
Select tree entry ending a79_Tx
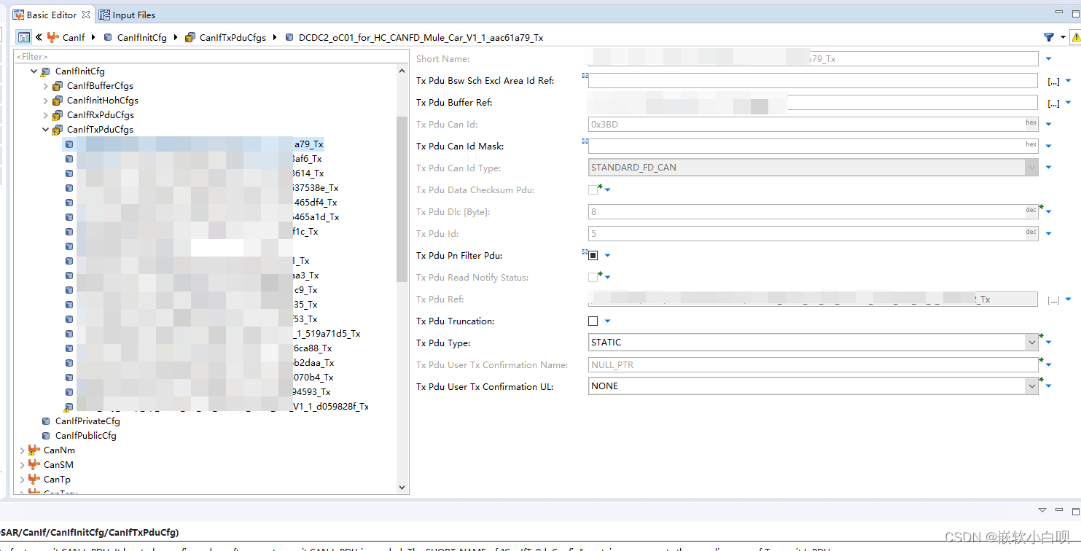click(x=193, y=144)
